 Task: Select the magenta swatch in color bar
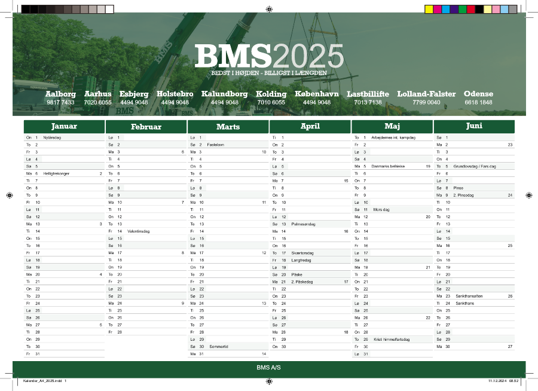[x=437, y=9]
